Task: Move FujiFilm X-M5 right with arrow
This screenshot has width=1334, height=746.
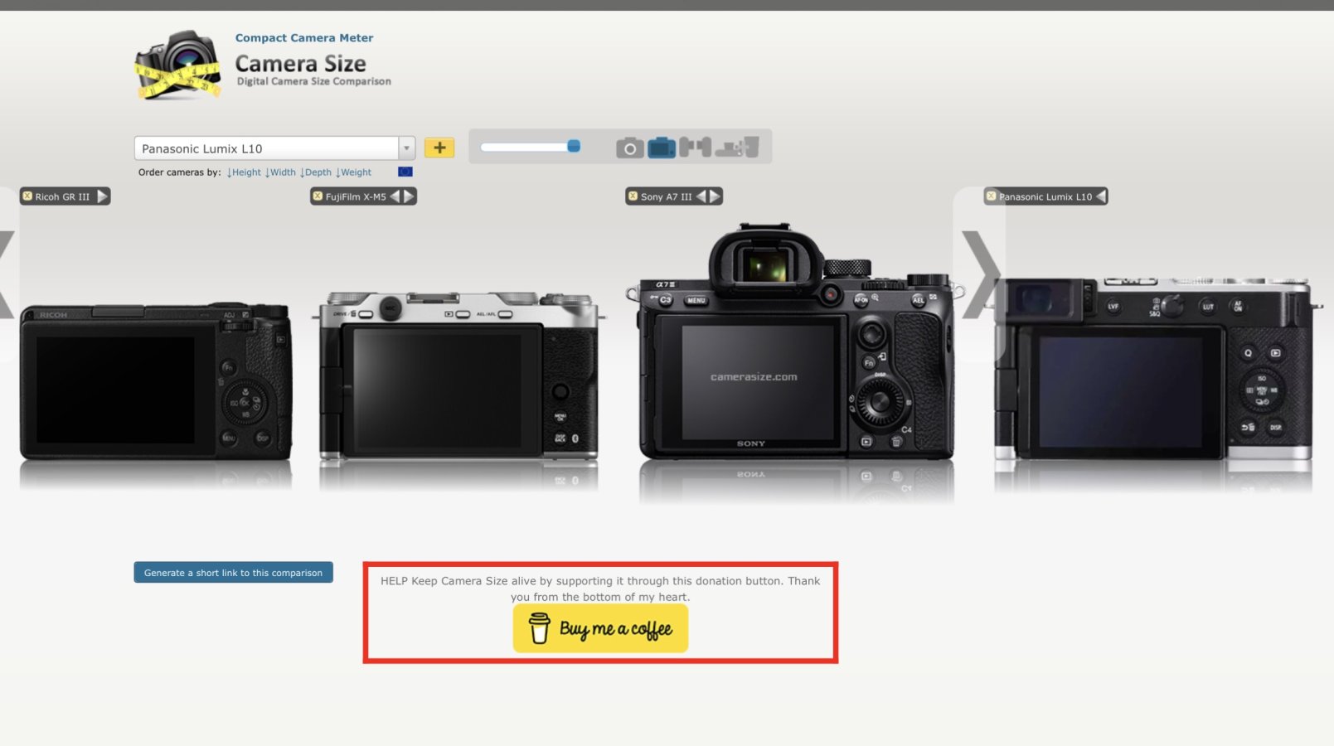Action: click(x=409, y=196)
